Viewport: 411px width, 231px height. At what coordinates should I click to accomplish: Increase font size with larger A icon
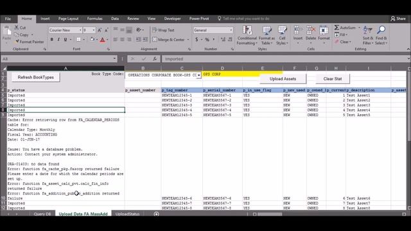point(100,30)
